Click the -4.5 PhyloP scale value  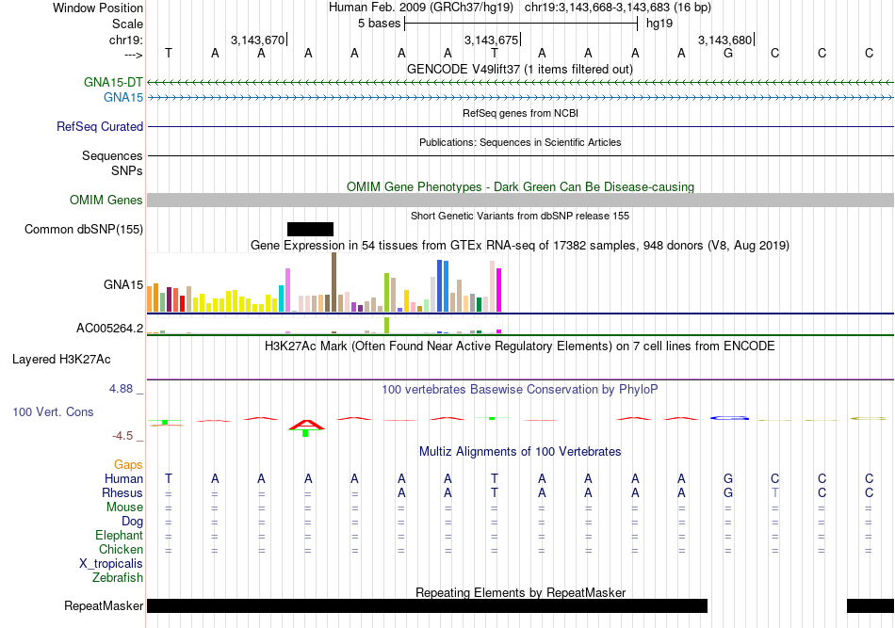click(x=122, y=436)
